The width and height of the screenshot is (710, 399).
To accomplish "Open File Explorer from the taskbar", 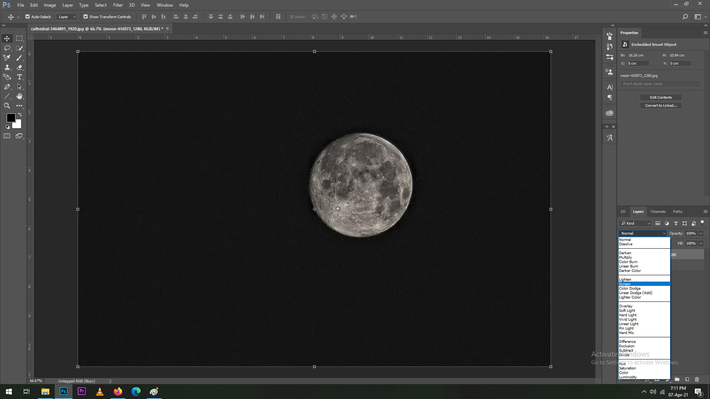I will [x=45, y=392].
